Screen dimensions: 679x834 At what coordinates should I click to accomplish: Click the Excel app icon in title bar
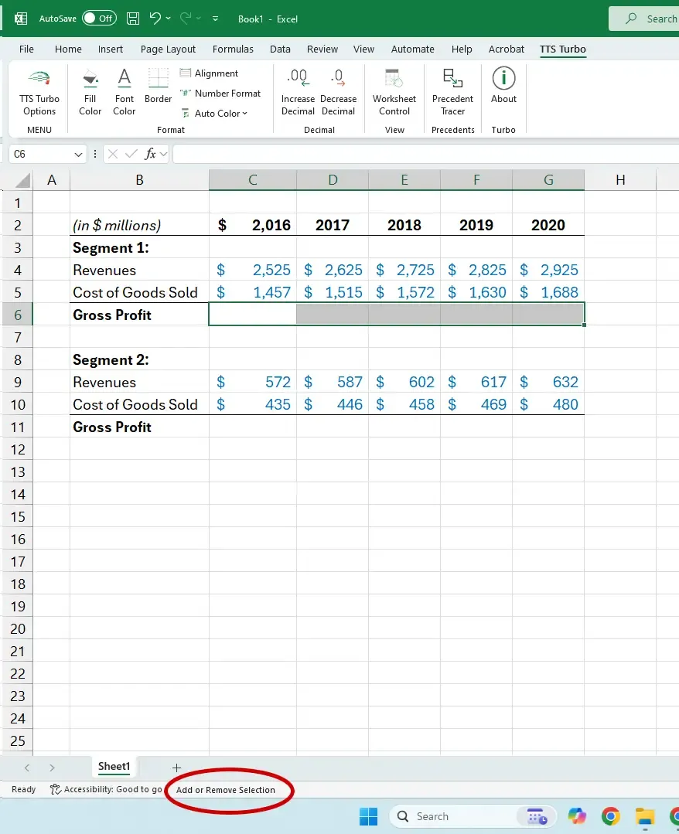pos(21,19)
